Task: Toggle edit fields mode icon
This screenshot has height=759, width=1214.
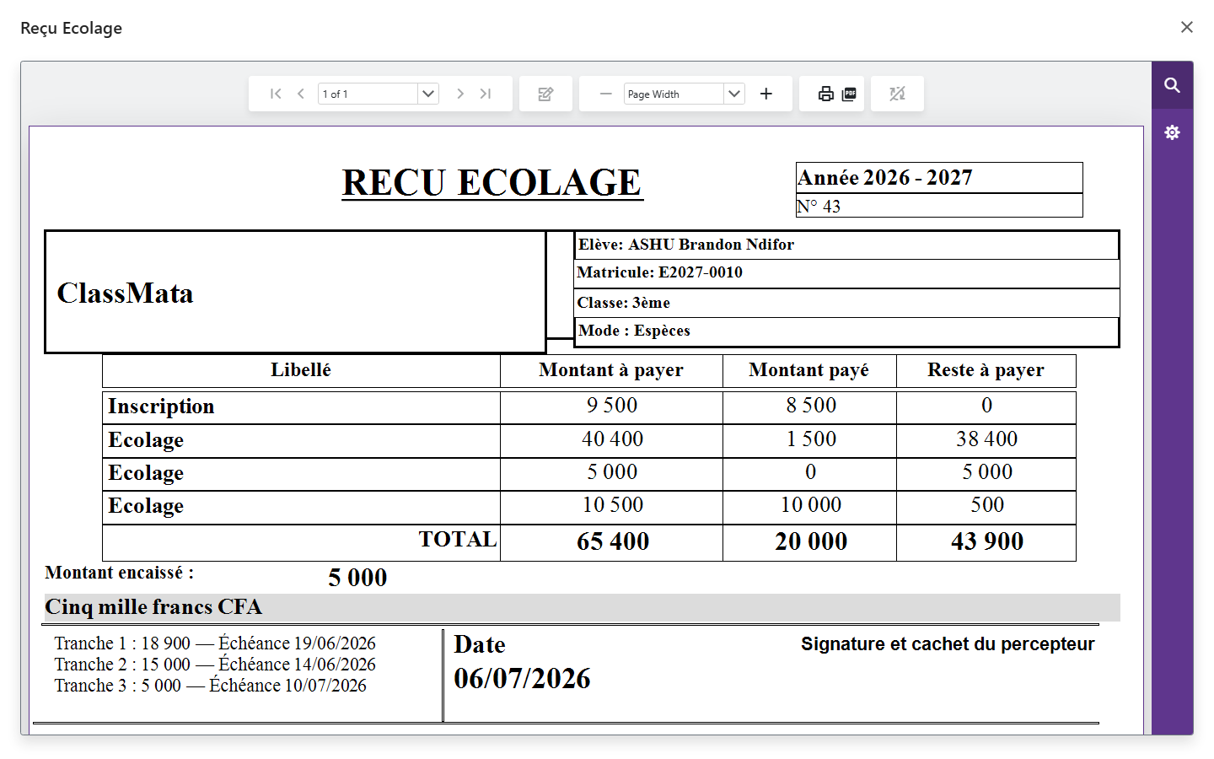Action: (545, 94)
